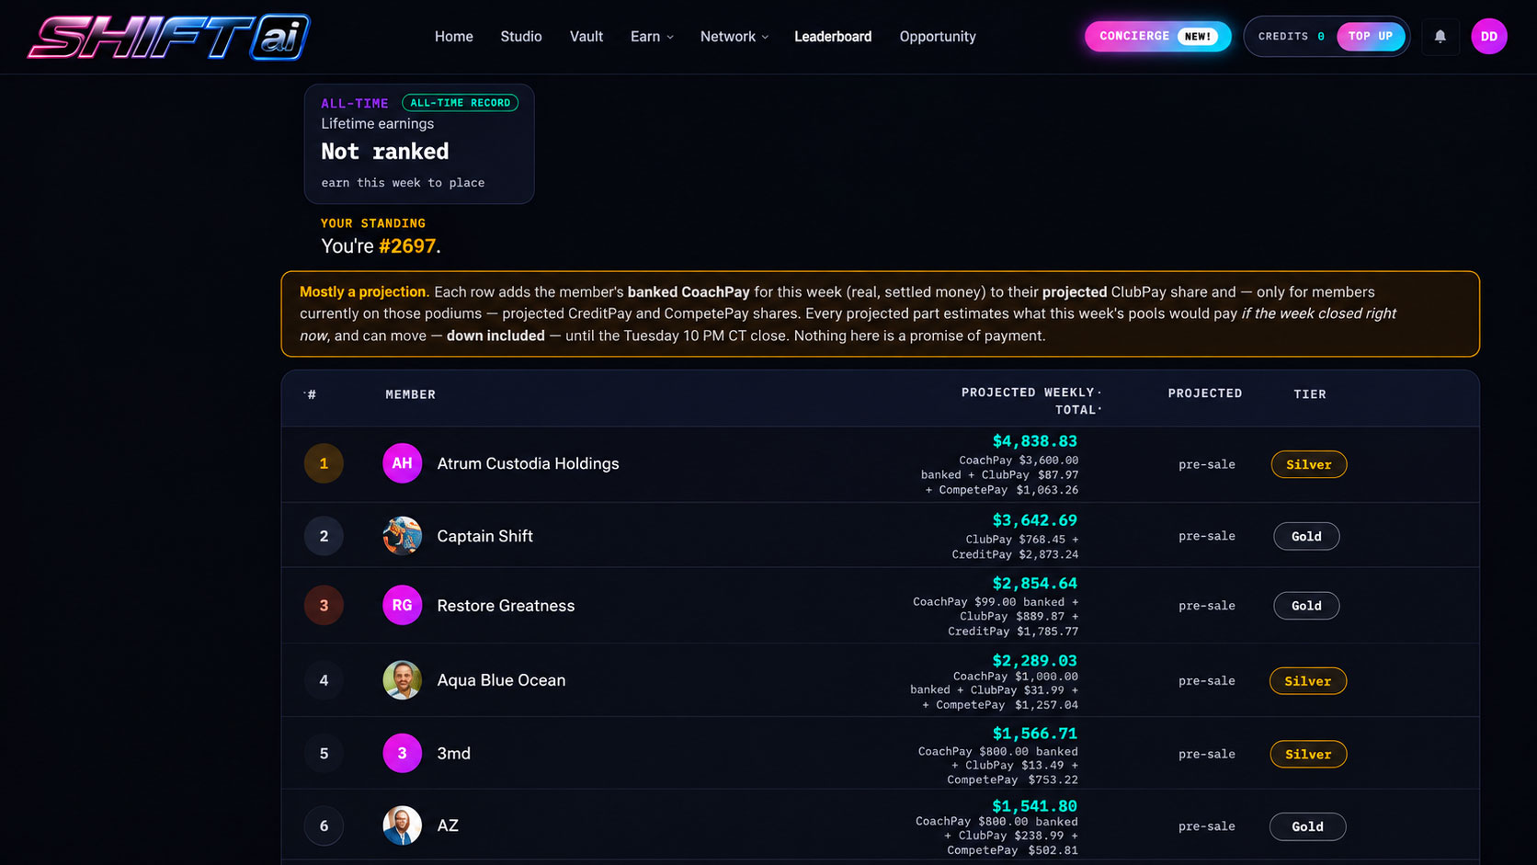1537x865 pixels.
Task: Click Silver tier badge for 3md
Action: pyautogui.click(x=1308, y=754)
